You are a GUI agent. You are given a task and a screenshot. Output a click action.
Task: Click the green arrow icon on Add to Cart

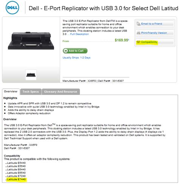66,51
